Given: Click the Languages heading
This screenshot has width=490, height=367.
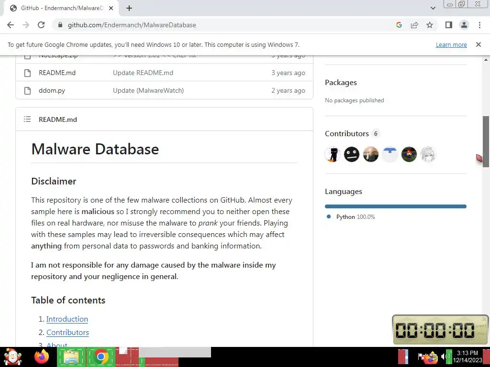Looking at the screenshot, I should pos(344,191).
